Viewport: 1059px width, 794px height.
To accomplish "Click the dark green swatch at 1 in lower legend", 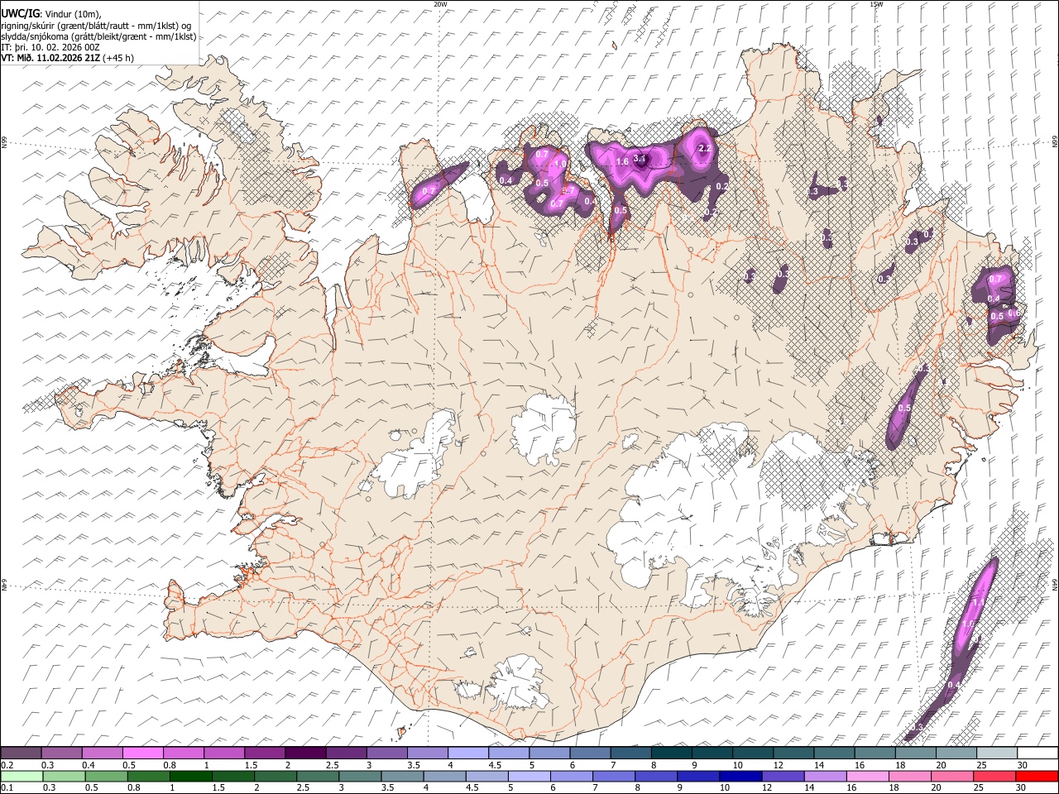I will (191, 776).
